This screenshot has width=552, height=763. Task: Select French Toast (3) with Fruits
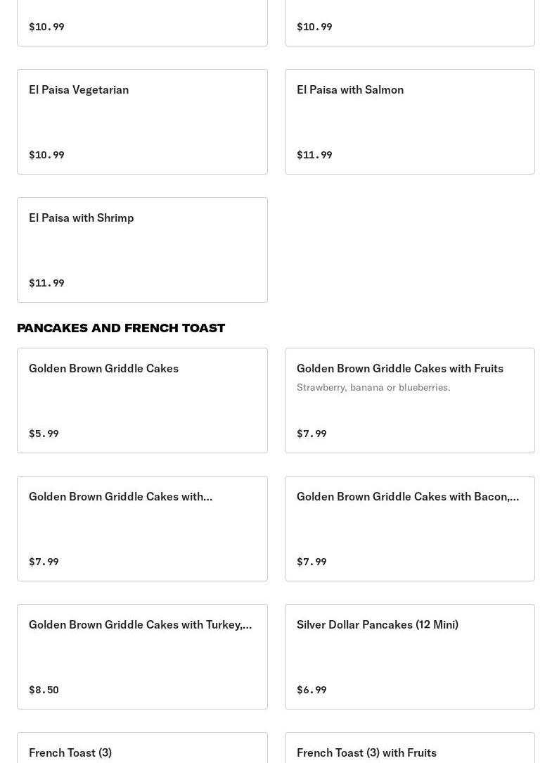pyautogui.click(x=409, y=750)
